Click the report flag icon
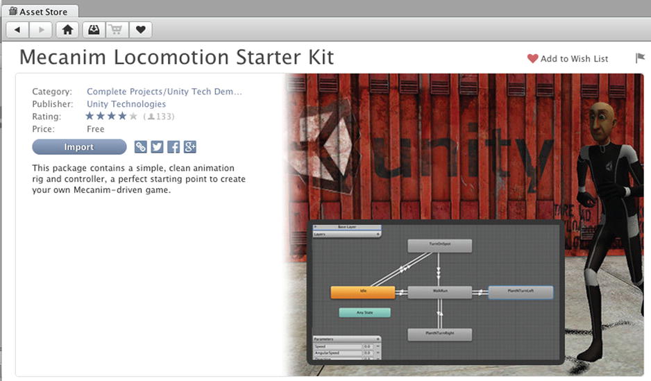Screen dimensions: 651x381 (x=640, y=58)
